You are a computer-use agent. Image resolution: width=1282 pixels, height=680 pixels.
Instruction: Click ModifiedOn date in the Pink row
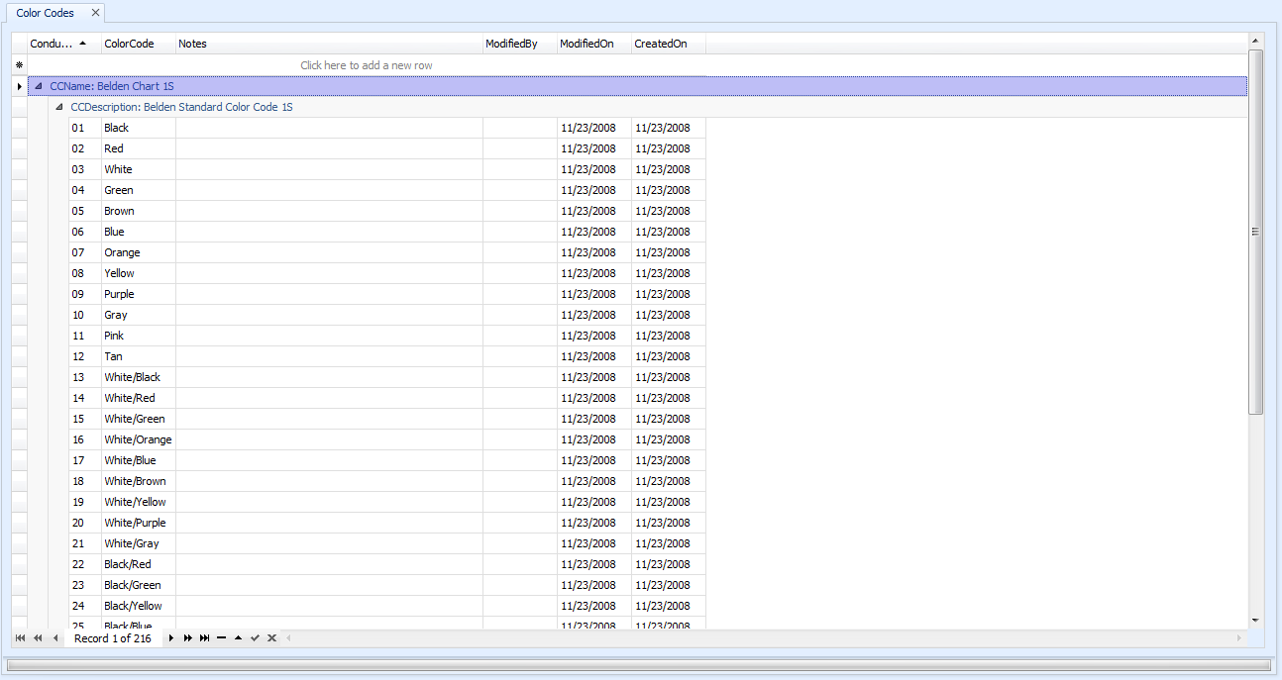pos(593,336)
